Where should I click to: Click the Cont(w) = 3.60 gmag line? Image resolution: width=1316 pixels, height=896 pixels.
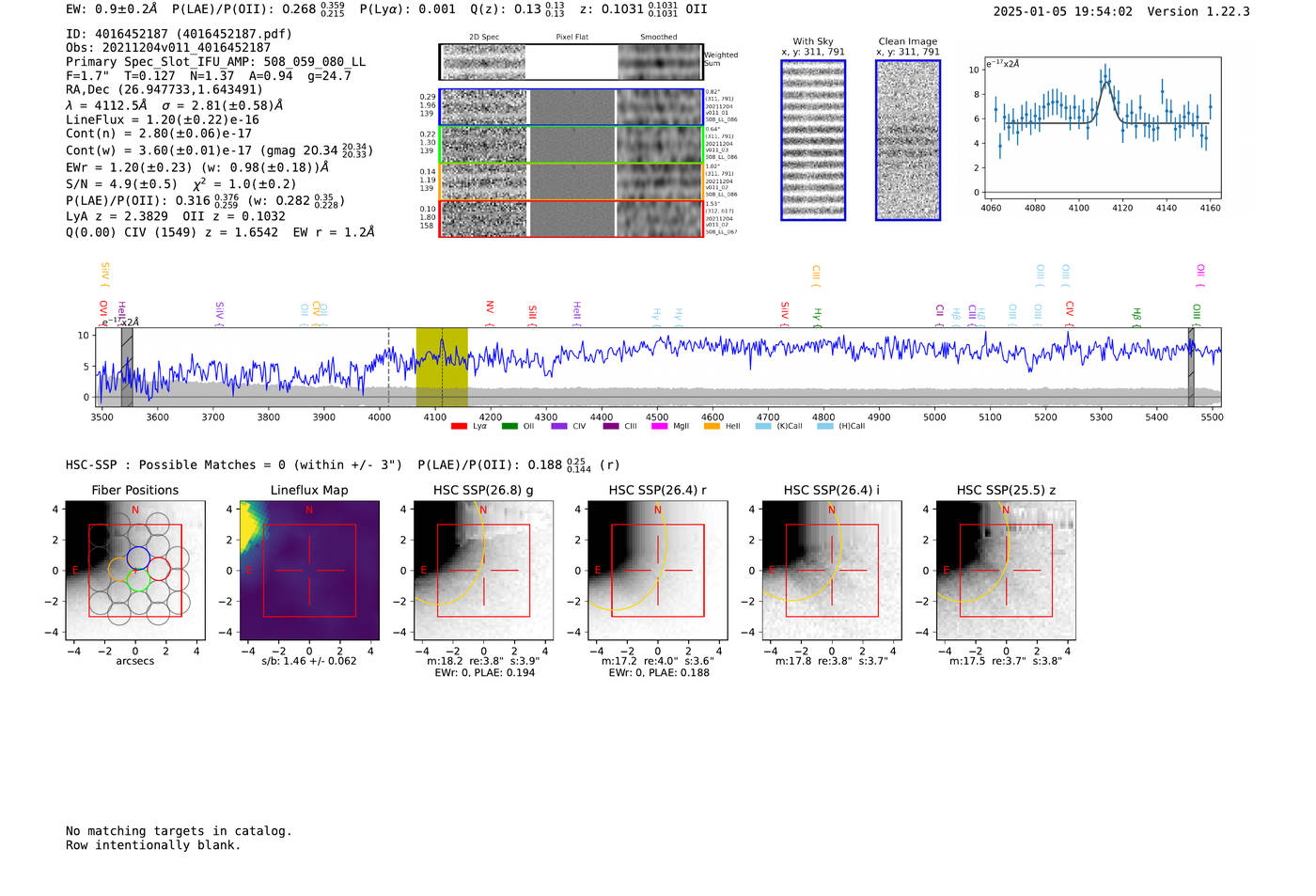219,150
